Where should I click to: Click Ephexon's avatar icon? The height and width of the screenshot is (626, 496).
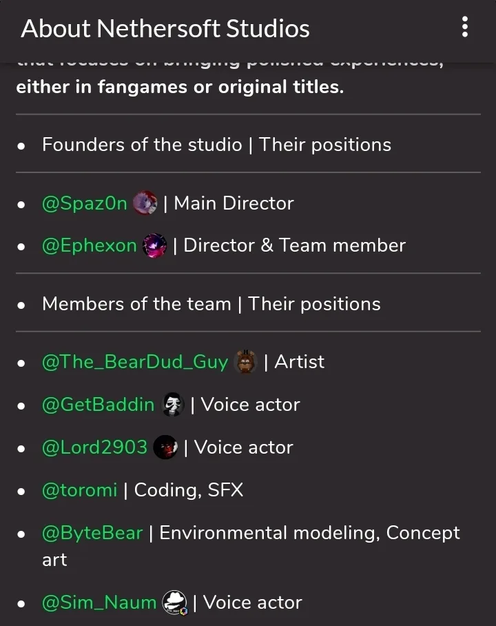click(x=154, y=246)
